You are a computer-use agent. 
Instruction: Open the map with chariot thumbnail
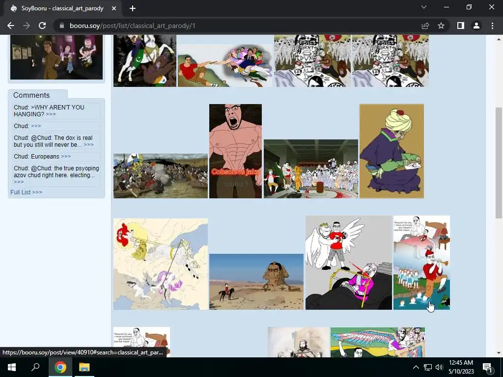pos(161,264)
